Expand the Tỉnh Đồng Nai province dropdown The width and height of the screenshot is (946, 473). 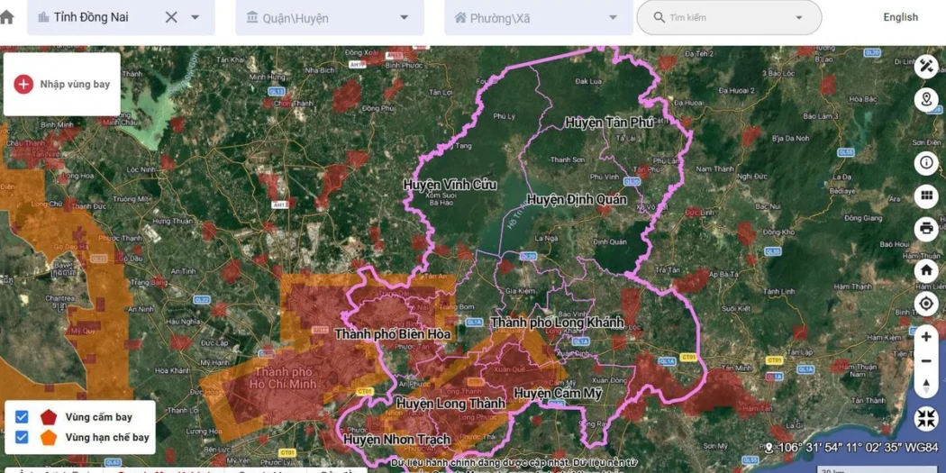click(x=195, y=17)
